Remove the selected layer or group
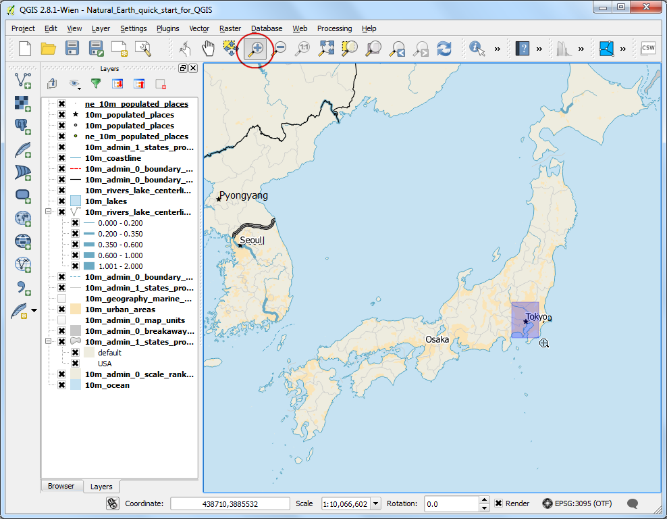Viewport: 667px width, 519px height. point(161,84)
